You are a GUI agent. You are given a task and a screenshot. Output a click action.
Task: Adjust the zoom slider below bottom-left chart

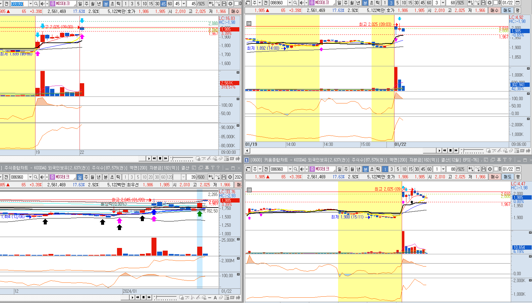165,298
